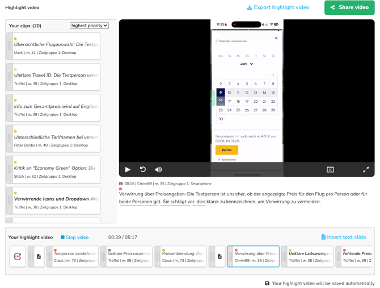380x288 pixels.
Task: Open Juni month dropdown in video frame
Action: coord(247,64)
